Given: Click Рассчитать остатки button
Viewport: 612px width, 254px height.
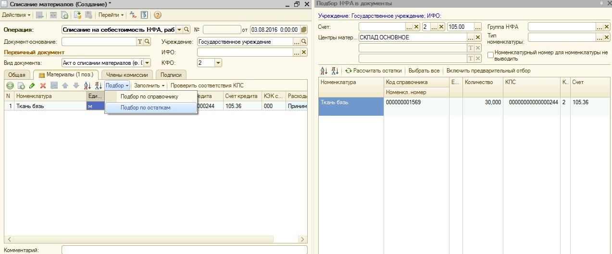Looking at the screenshot, I should pos(373,71).
